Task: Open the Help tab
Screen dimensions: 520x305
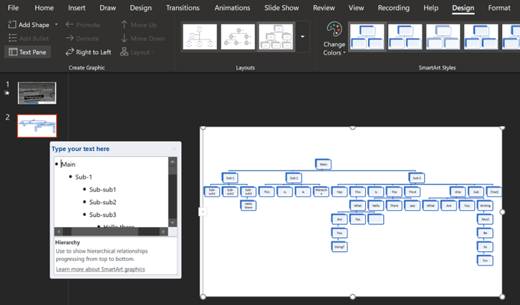Action: point(431,7)
